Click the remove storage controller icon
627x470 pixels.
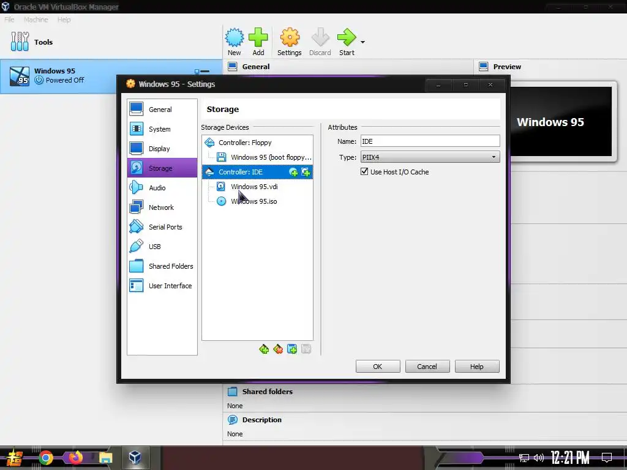click(278, 349)
